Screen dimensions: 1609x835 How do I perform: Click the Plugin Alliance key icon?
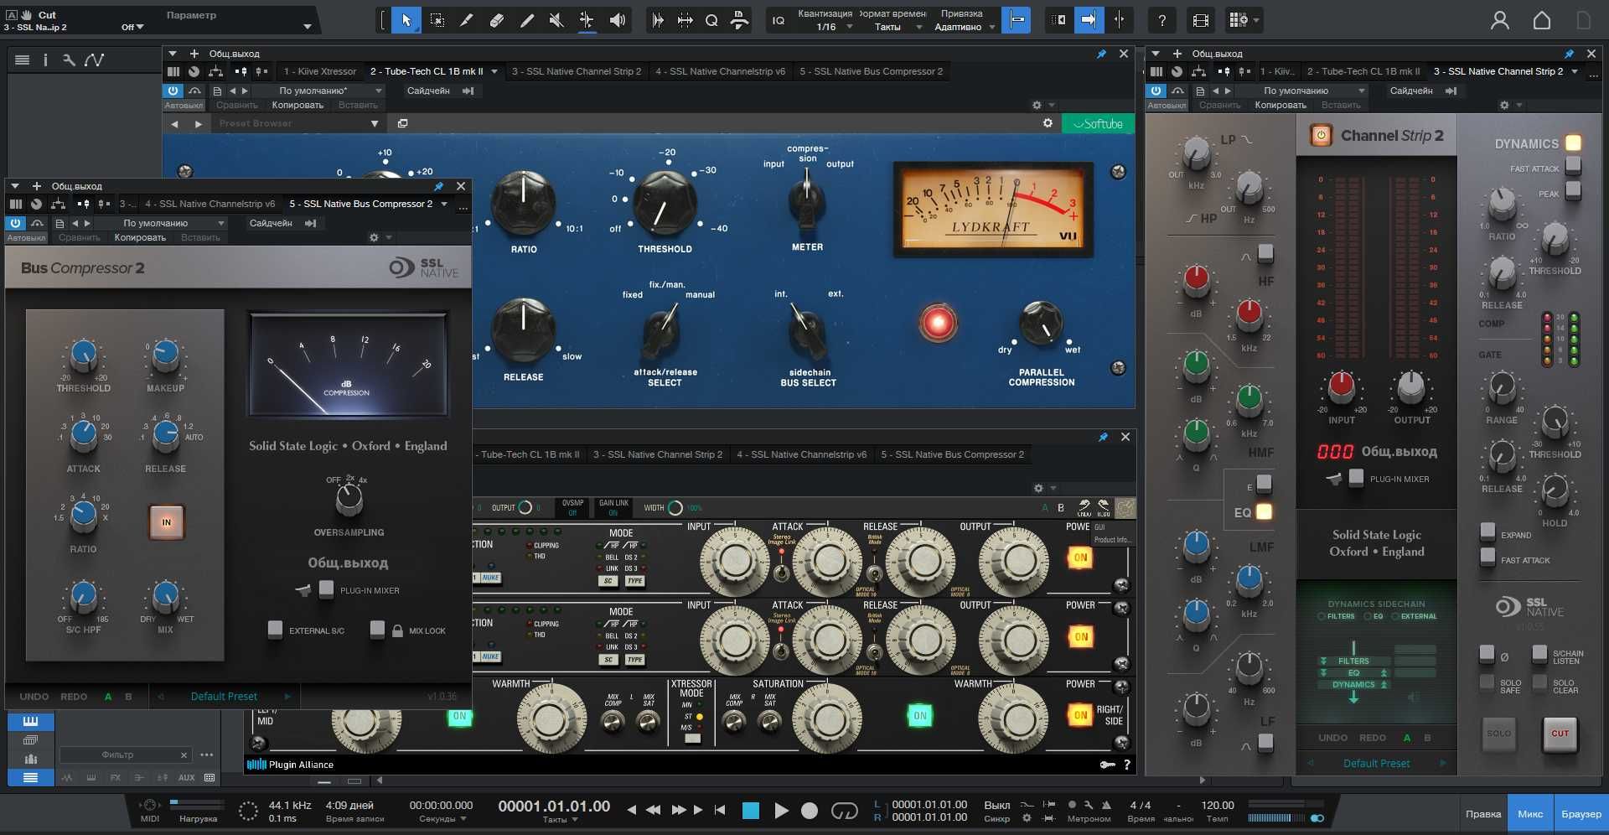click(x=1107, y=765)
